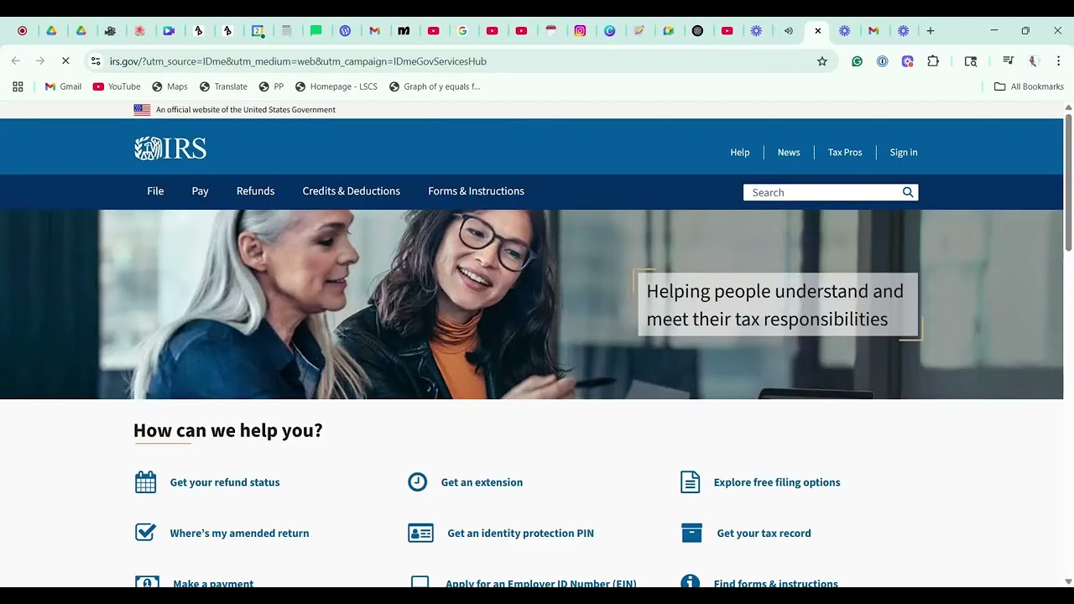Open the Credits & Deductions menu
The width and height of the screenshot is (1074, 604).
click(352, 191)
